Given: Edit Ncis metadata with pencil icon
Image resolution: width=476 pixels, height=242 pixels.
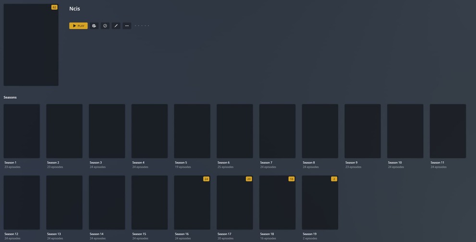Looking at the screenshot, I should coord(116,26).
